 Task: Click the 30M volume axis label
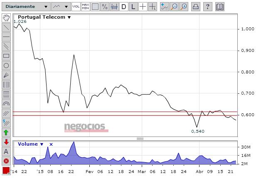(246, 147)
